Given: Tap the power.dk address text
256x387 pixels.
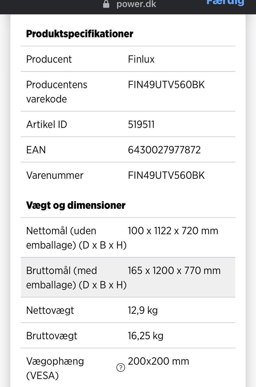Looking at the screenshot, I should 136,4.
